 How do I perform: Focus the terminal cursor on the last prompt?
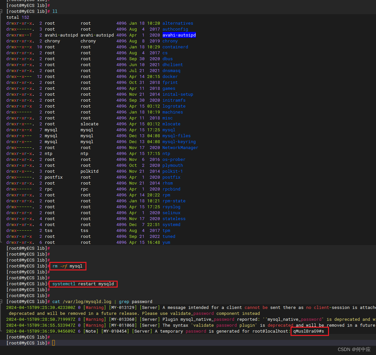[x=54, y=343]
